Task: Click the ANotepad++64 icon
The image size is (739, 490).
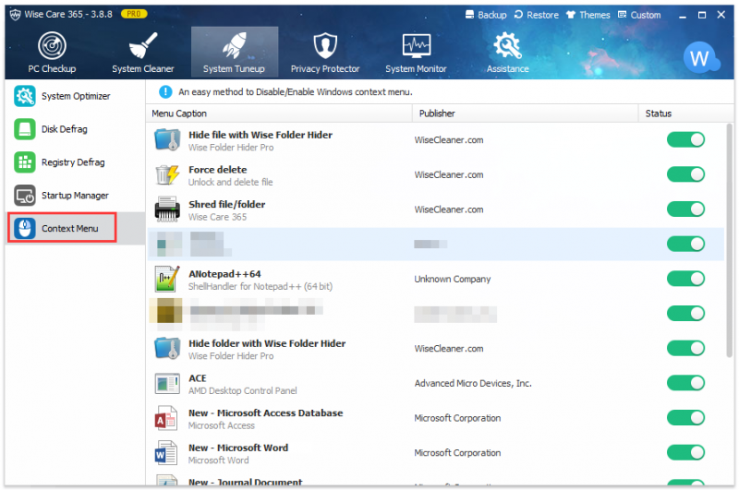Action: [x=167, y=279]
